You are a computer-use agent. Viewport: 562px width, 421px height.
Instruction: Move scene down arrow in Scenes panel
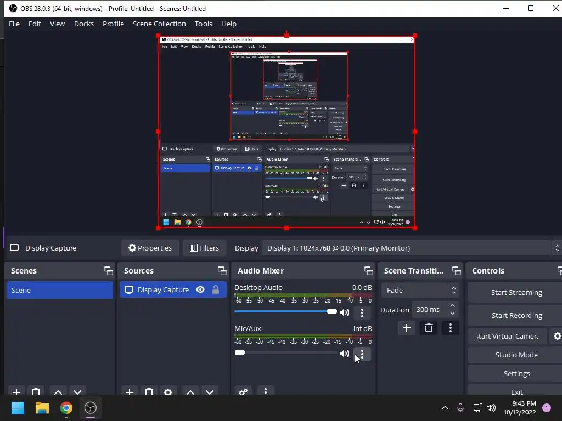[77, 391]
